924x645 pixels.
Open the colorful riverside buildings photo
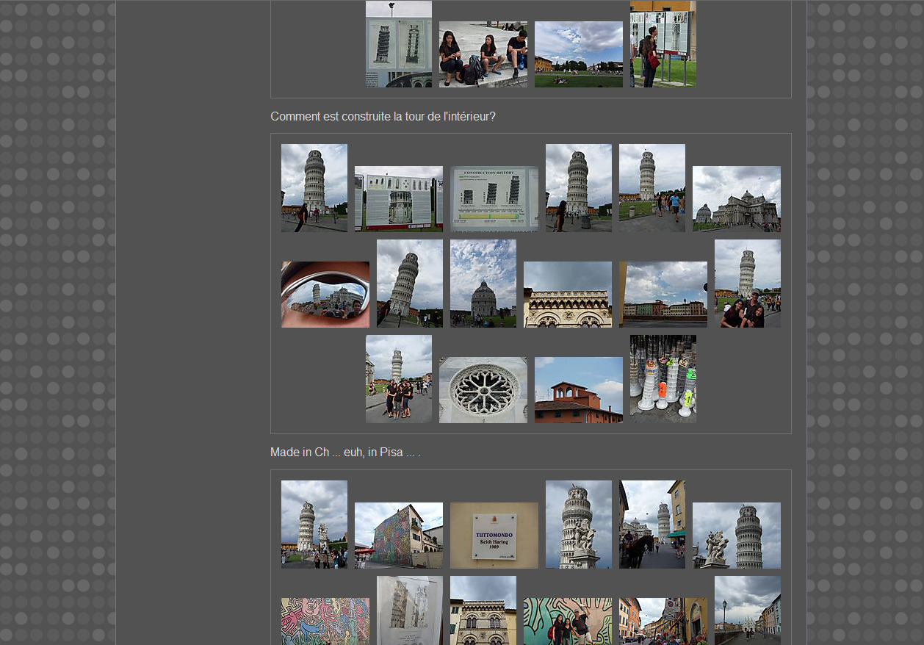[x=663, y=294]
